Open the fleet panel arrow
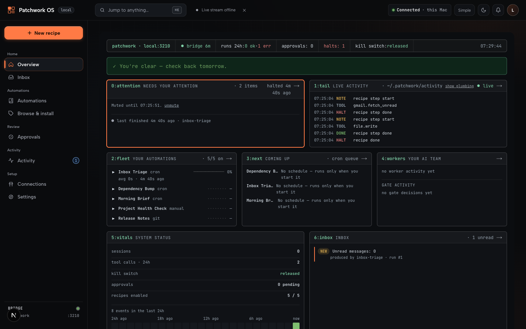Viewport: 526px width, 329px height. [x=229, y=159]
